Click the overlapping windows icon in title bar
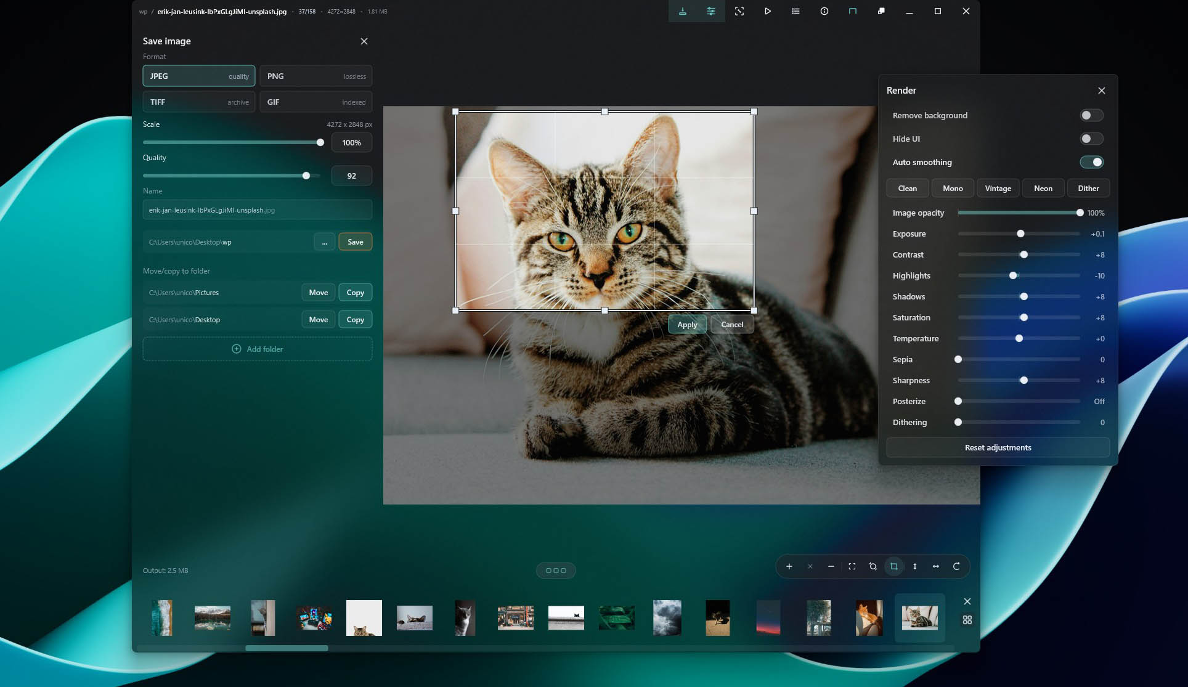Image resolution: width=1188 pixels, height=687 pixels. [x=881, y=11]
